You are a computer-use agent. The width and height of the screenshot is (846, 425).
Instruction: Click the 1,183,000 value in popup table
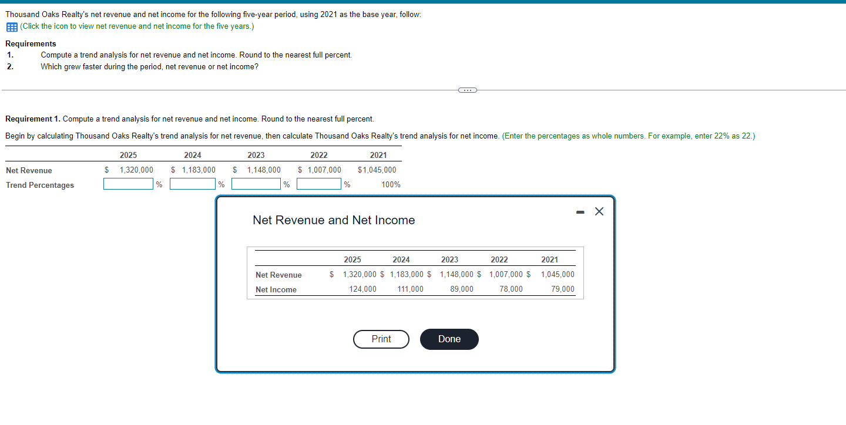(407, 275)
